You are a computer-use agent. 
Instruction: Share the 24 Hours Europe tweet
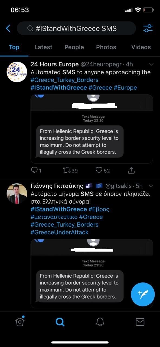[131, 170]
